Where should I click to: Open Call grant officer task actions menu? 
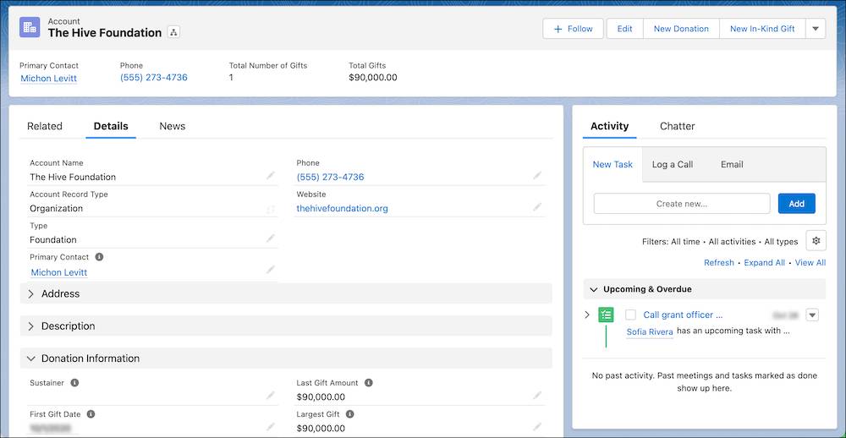click(x=812, y=315)
